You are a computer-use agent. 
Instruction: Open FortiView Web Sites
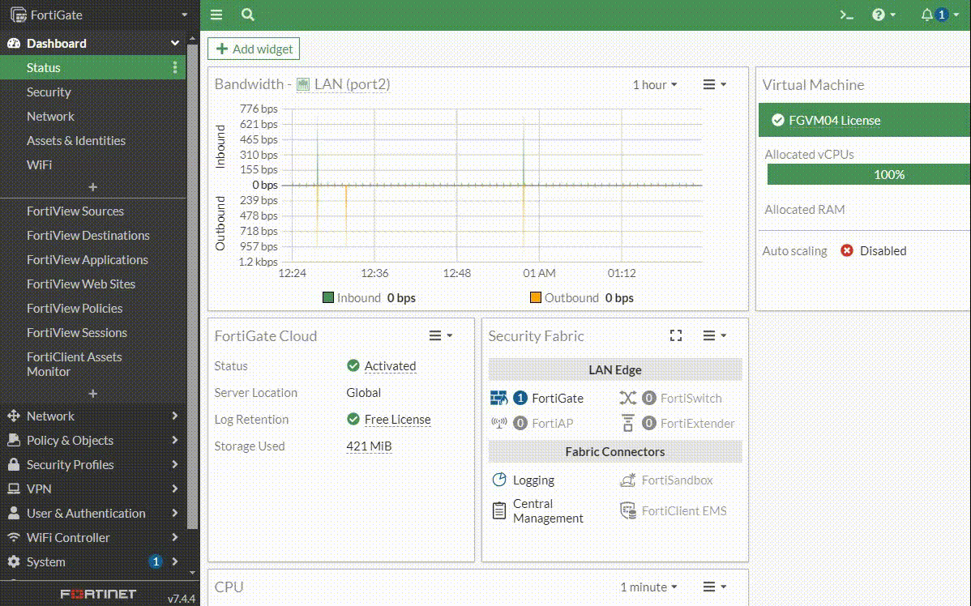(80, 284)
